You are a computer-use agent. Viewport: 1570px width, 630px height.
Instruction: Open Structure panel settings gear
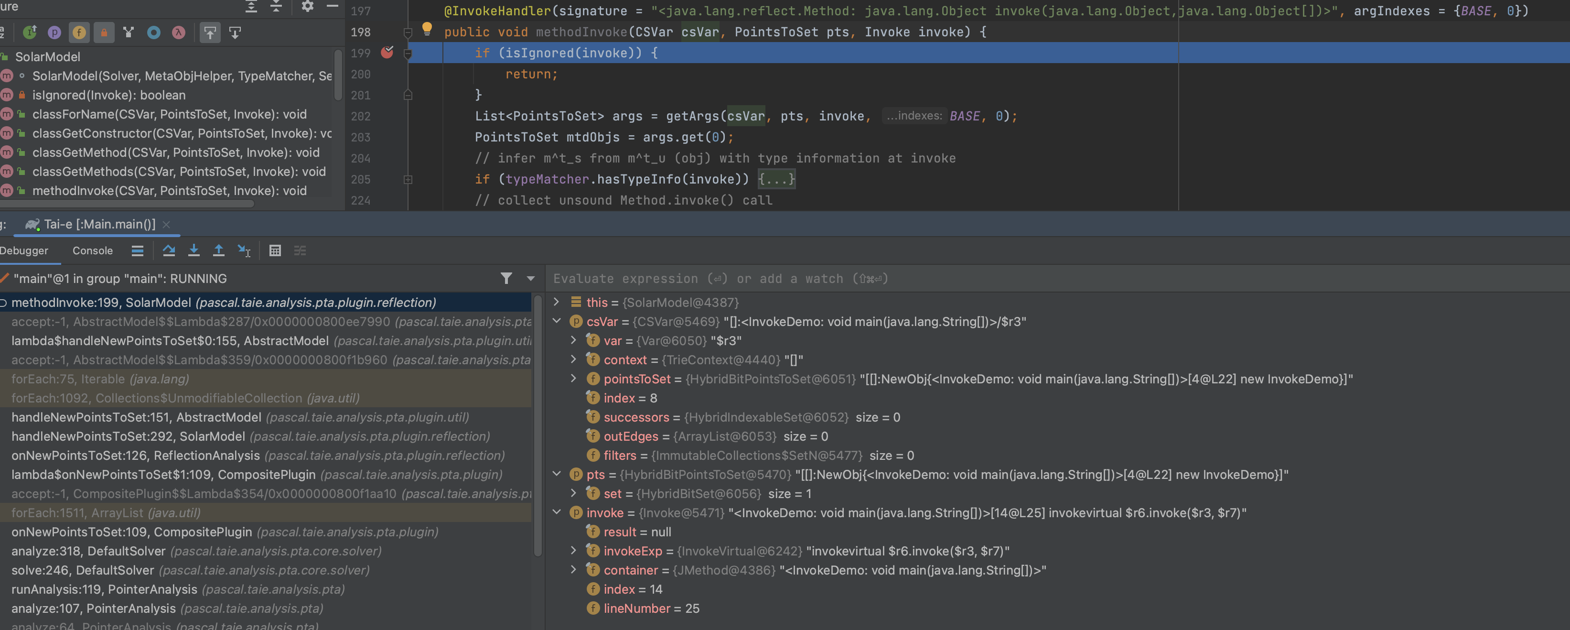307,7
